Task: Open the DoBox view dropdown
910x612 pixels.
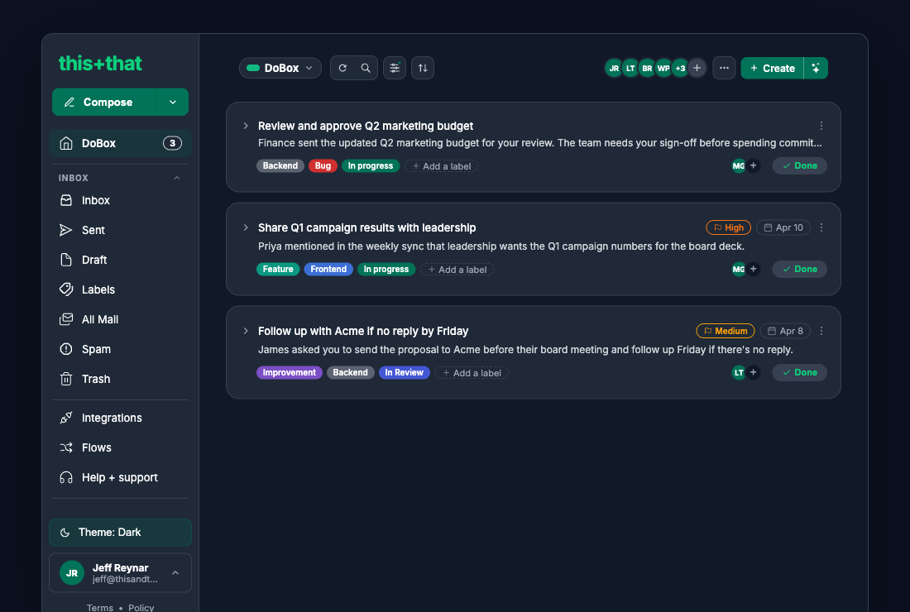Action: click(x=280, y=68)
